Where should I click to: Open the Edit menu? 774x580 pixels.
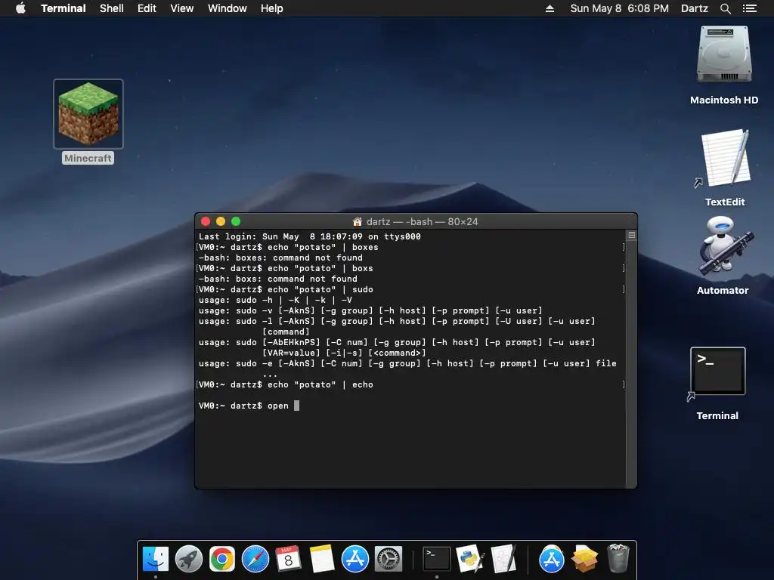point(147,8)
